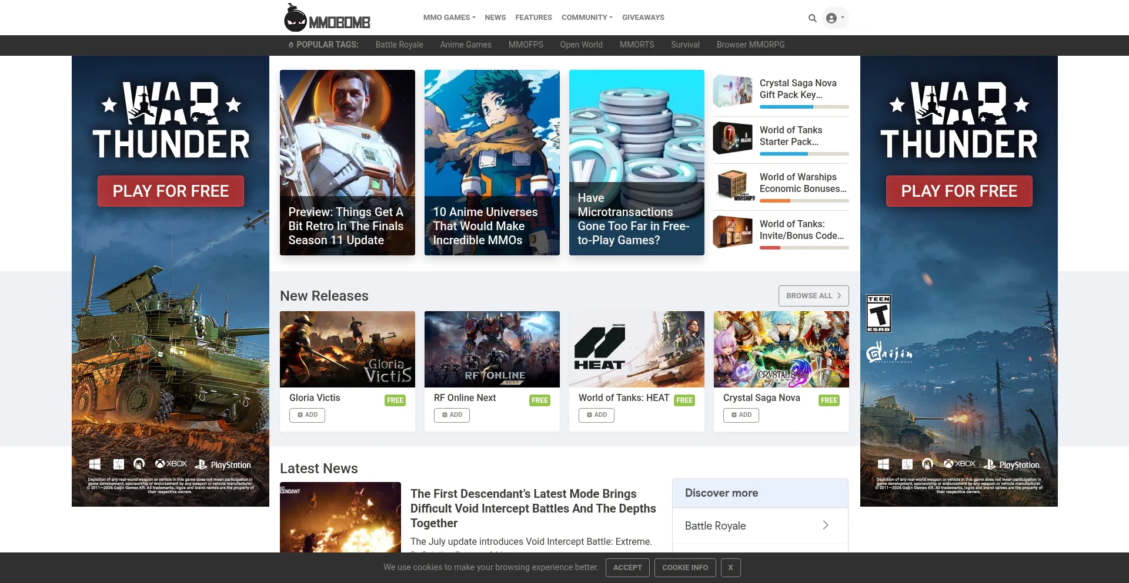This screenshot has width=1129, height=583.
Task: Open World of Tanks Starter Pack link
Action: pyautogui.click(x=791, y=136)
